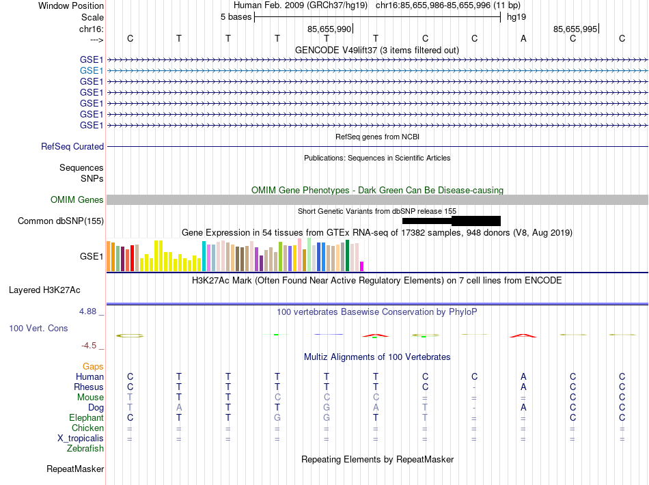Click the OMIM Genes label
Image resolution: width=649 pixels, height=485 pixels.
77,200
